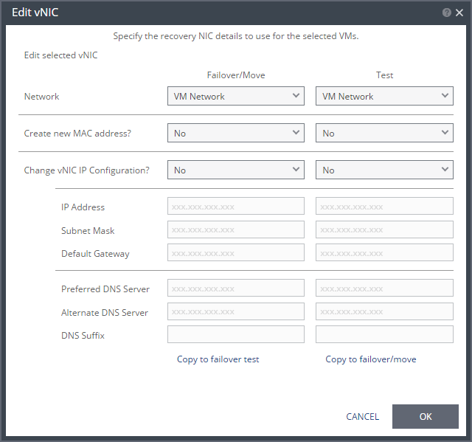Open Test Create new MAC address dropdown
Image resolution: width=472 pixels, height=442 pixels.
coord(384,133)
